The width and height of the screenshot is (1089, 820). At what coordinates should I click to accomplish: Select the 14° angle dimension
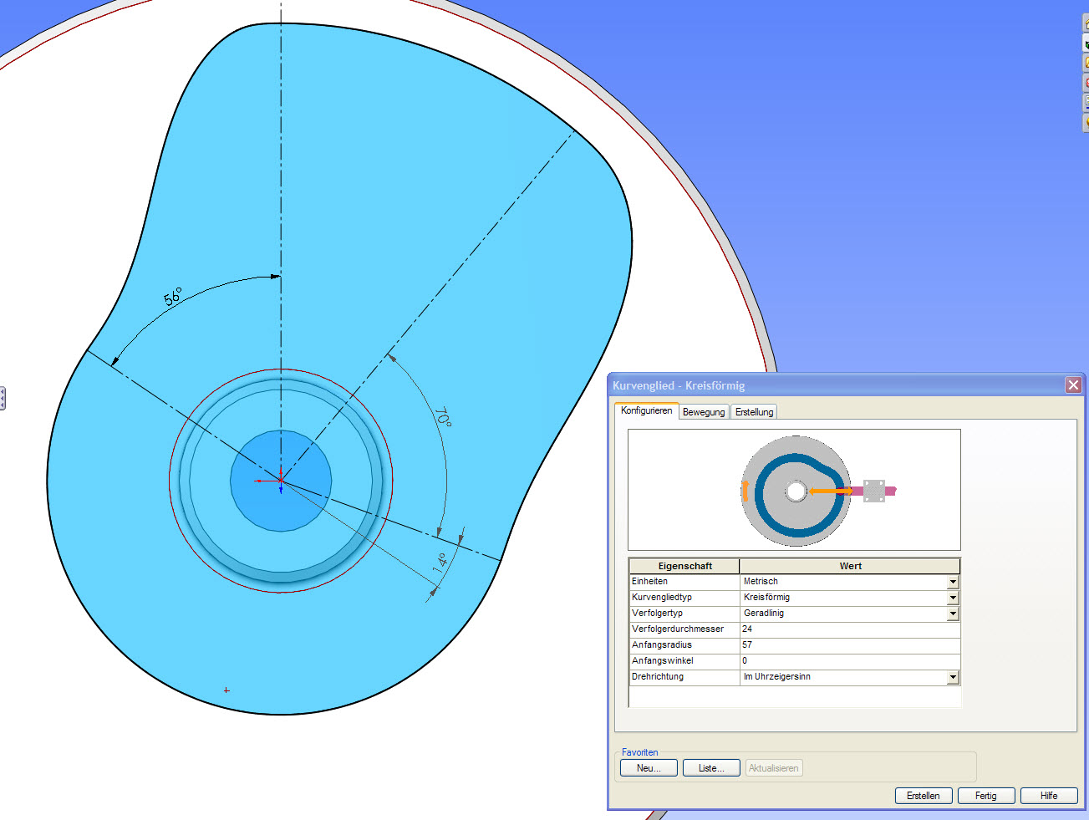tap(440, 562)
